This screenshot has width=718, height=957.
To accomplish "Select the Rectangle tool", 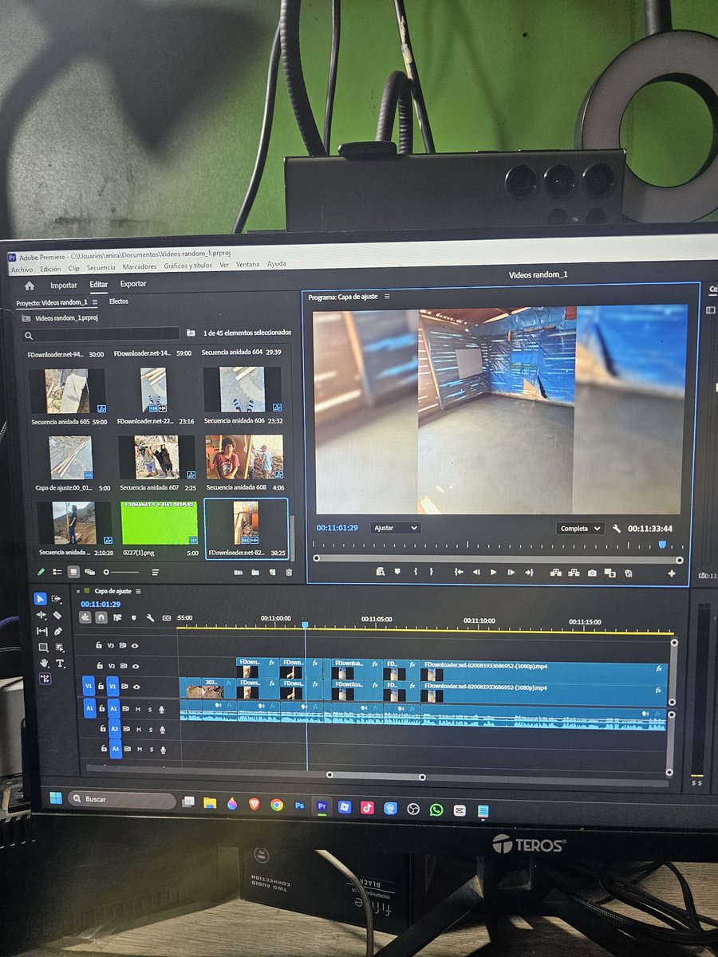I will pyautogui.click(x=43, y=647).
